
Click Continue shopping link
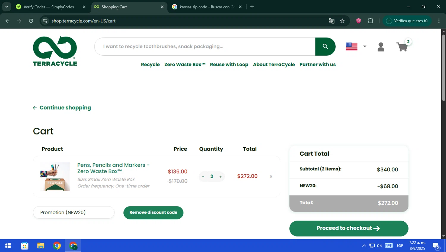coord(62,108)
